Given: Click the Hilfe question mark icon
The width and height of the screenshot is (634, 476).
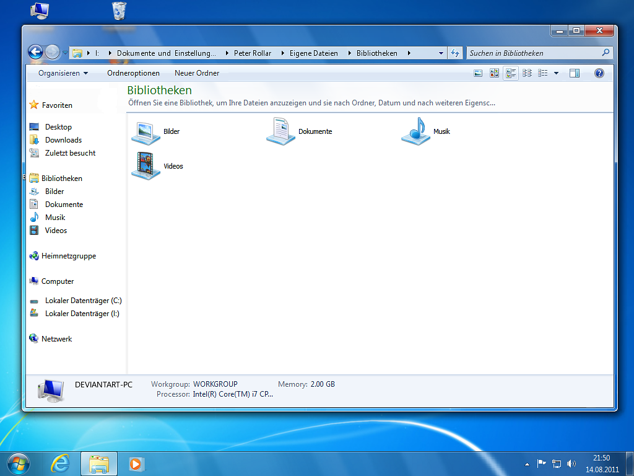Looking at the screenshot, I should [599, 73].
